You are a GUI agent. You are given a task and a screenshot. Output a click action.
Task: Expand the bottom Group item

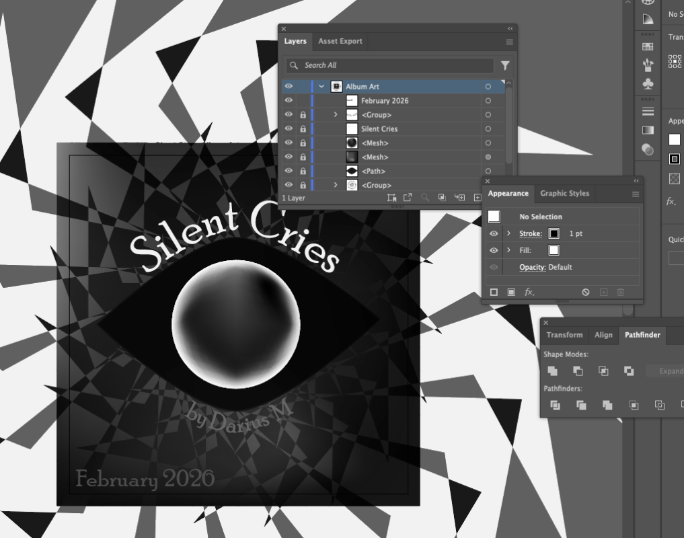pos(336,185)
